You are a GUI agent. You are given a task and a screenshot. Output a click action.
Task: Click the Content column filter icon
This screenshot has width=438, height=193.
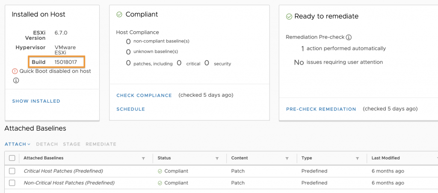tap(287, 158)
